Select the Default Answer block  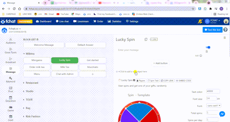[x=85, y=45]
